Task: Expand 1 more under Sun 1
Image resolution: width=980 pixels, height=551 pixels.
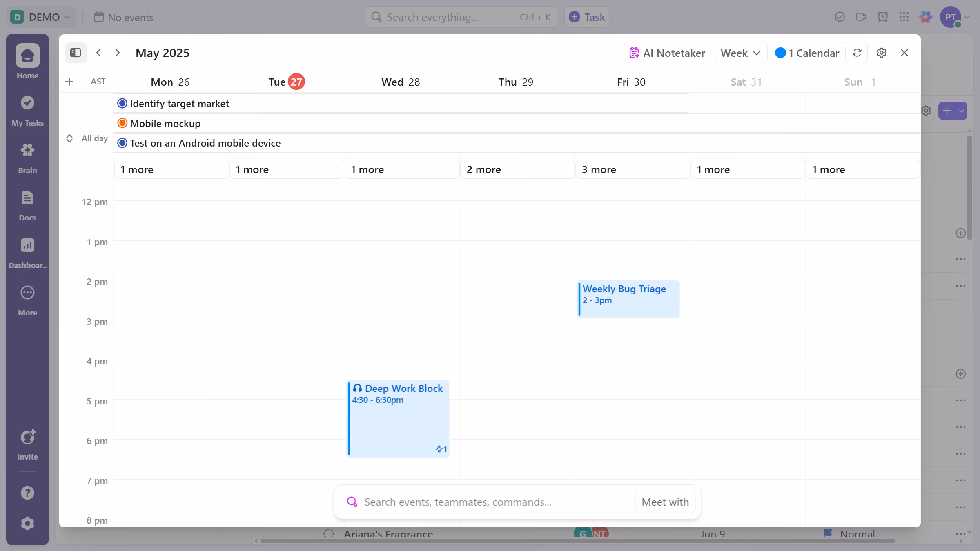Action: (x=863, y=169)
